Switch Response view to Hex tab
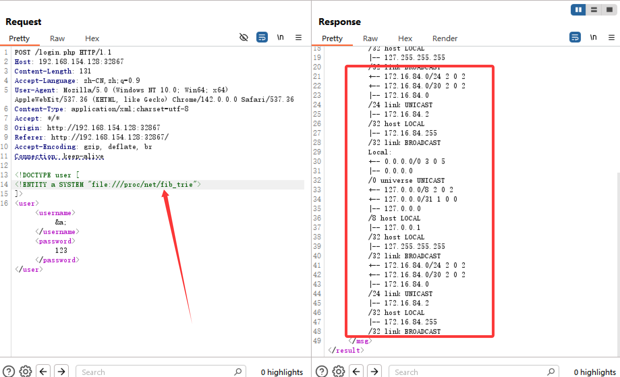 pyautogui.click(x=405, y=38)
